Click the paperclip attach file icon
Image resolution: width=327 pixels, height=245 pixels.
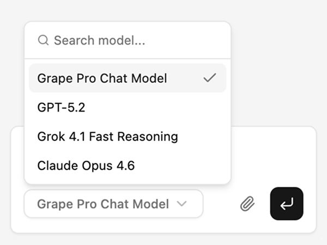247,204
